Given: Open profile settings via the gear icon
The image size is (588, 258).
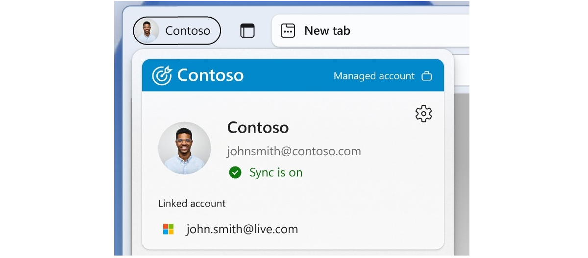Looking at the screenshot, I should 423,114.
